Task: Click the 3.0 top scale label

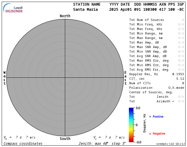Action: [138, 108]
